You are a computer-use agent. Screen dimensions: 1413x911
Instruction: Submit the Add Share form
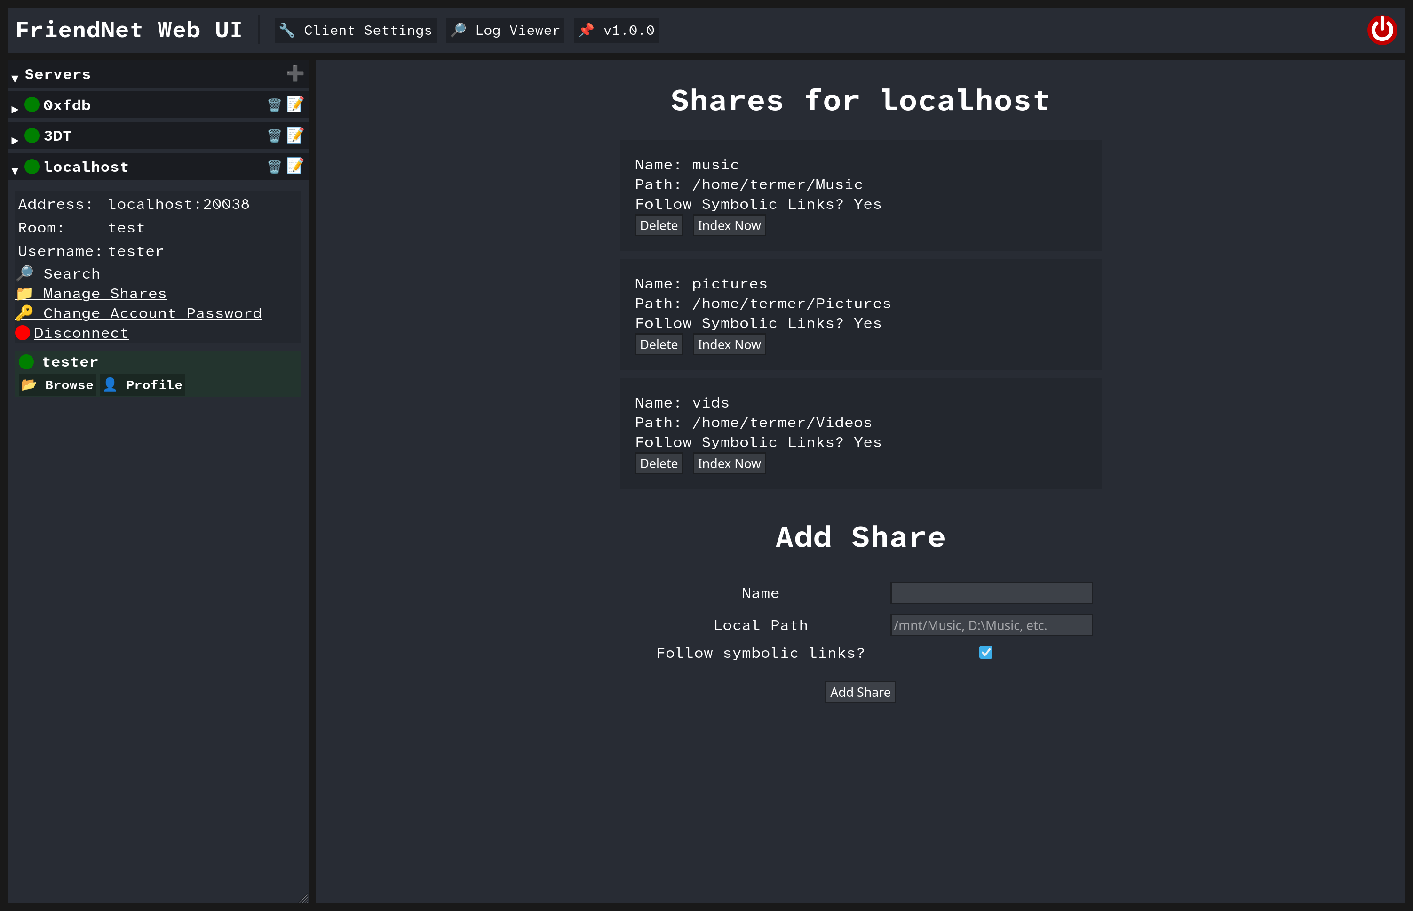coord(860,692)
